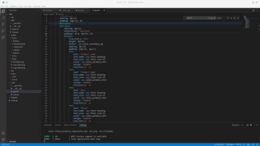The width and height of the screenshot is (260, 146).
Task: Expand replace mode arrow in find widget
Action: tap(185, 18)
